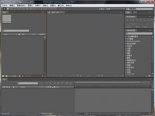Expand the Synthetic Aperture effects category
Viewport: 155px width, 116px height.
tap(126, 41)
